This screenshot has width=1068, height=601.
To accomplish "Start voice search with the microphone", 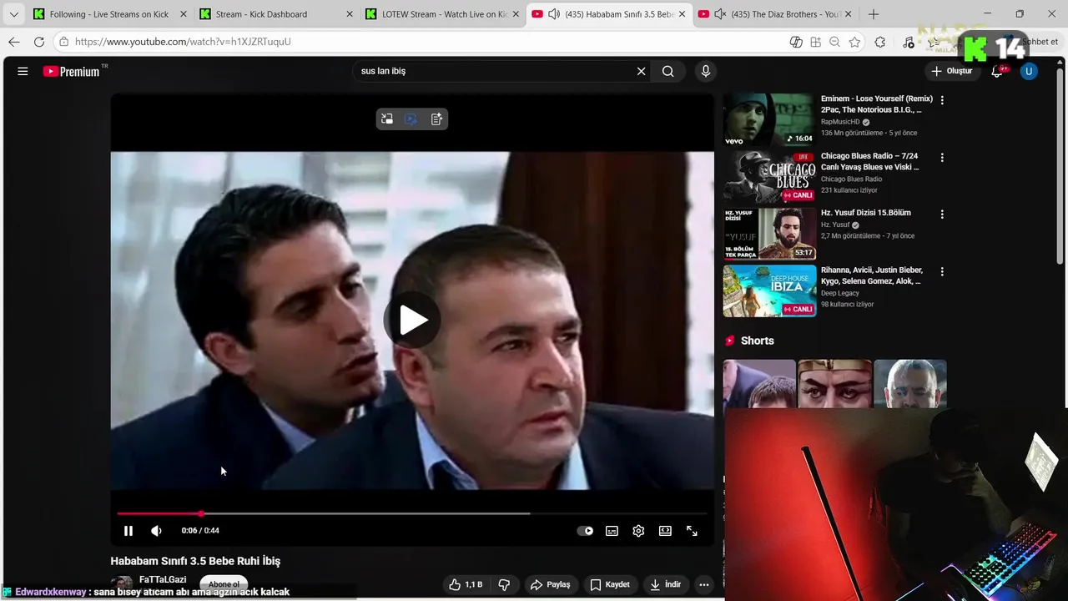I will [706, 72].
